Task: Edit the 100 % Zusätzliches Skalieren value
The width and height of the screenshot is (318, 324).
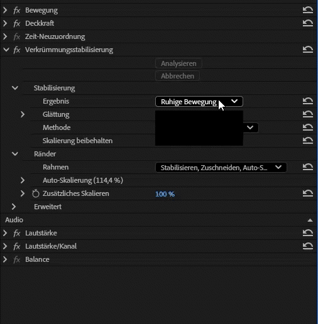Action: [165, 194]
